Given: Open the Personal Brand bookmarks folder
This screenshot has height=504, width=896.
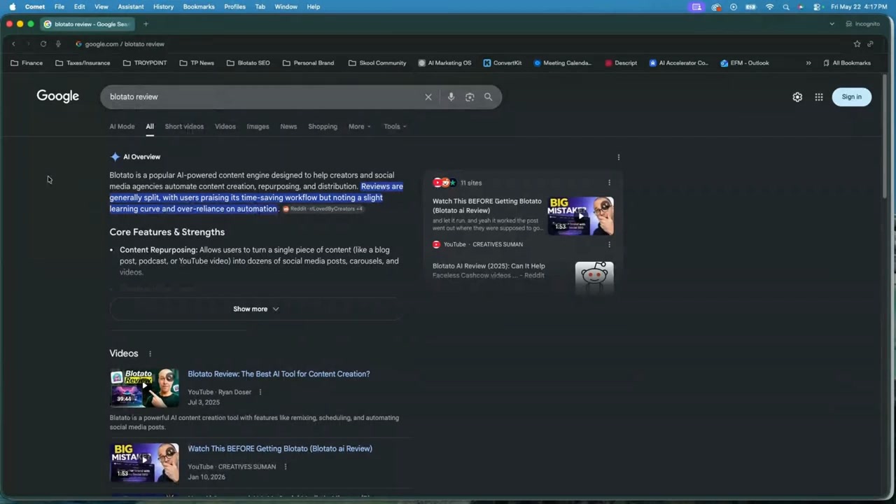Looking at the screenshot, I should (x=308, y=63).
